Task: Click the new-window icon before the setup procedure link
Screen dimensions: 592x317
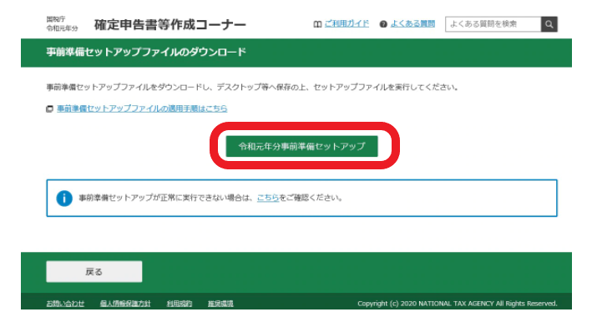Action: (49, 109)
